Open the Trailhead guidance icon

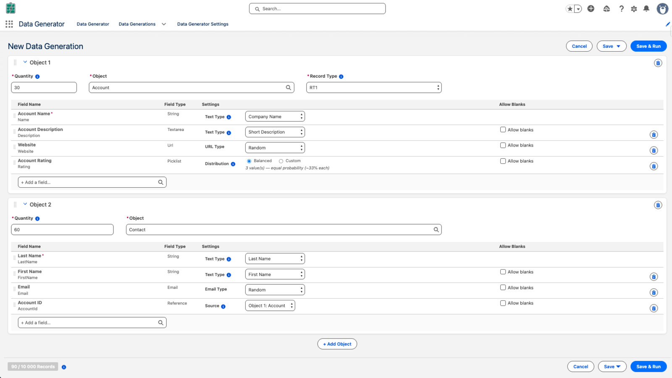click(606, 8)
